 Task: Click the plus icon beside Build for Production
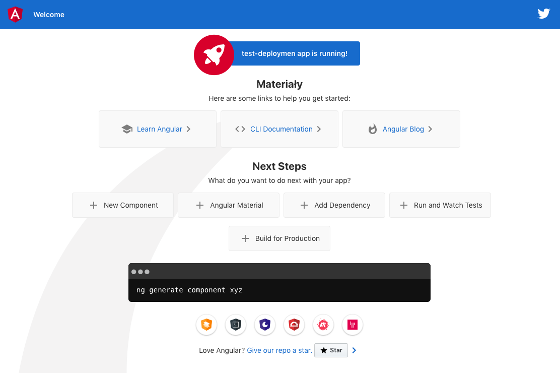tap(245, 238)
